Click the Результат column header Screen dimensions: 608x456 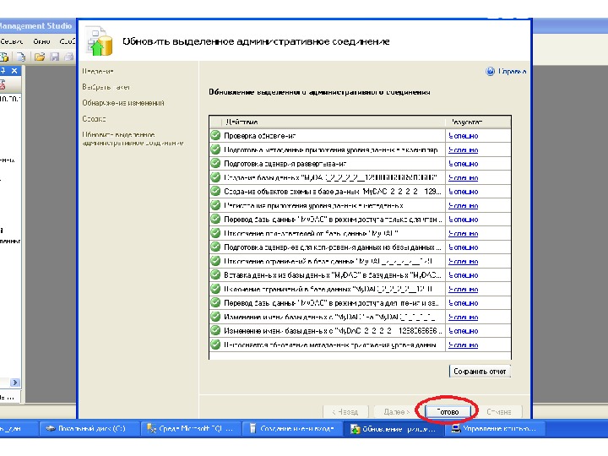coord(478,122)
